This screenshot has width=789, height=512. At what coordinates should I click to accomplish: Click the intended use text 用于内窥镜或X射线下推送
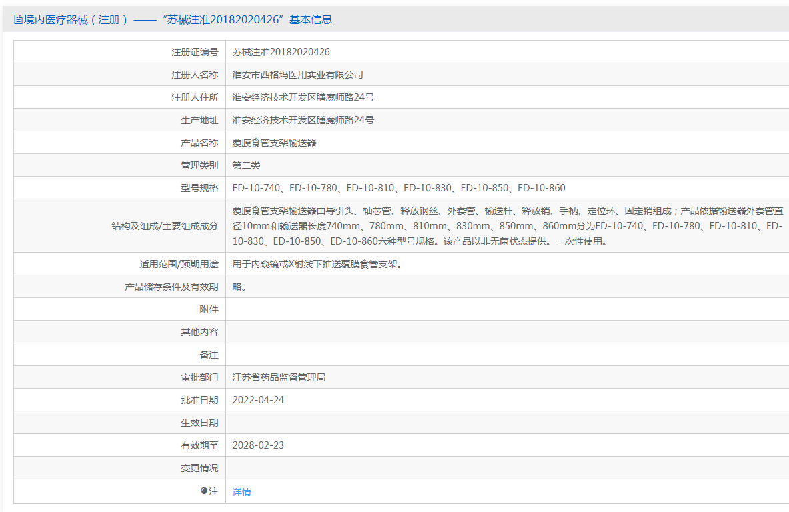click(317, 264)
